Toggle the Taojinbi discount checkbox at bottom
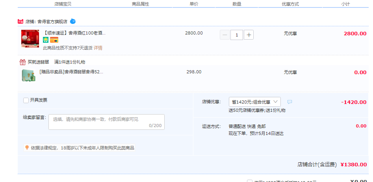Screen dimensions: 373x182 point(250,182)
